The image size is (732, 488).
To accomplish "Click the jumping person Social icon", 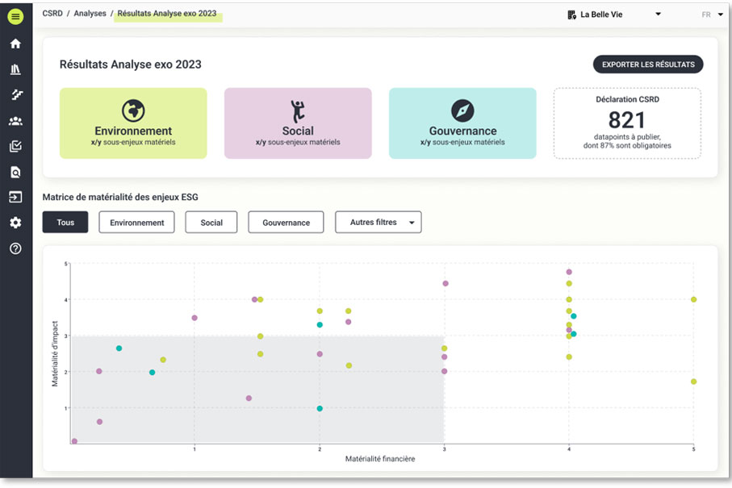I will 297,111.
